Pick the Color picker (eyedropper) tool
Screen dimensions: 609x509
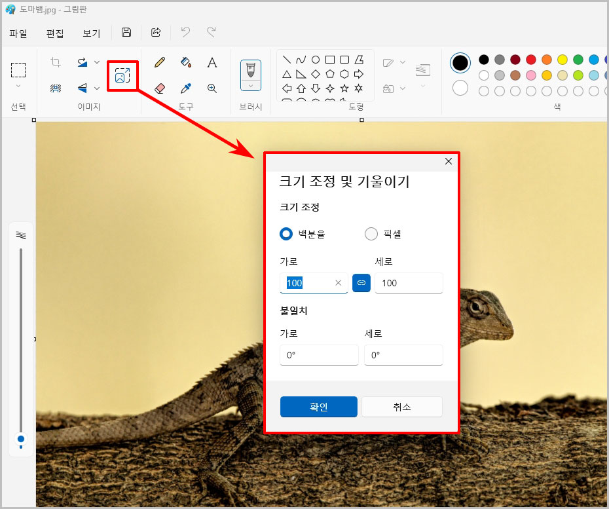click(185, 88)
